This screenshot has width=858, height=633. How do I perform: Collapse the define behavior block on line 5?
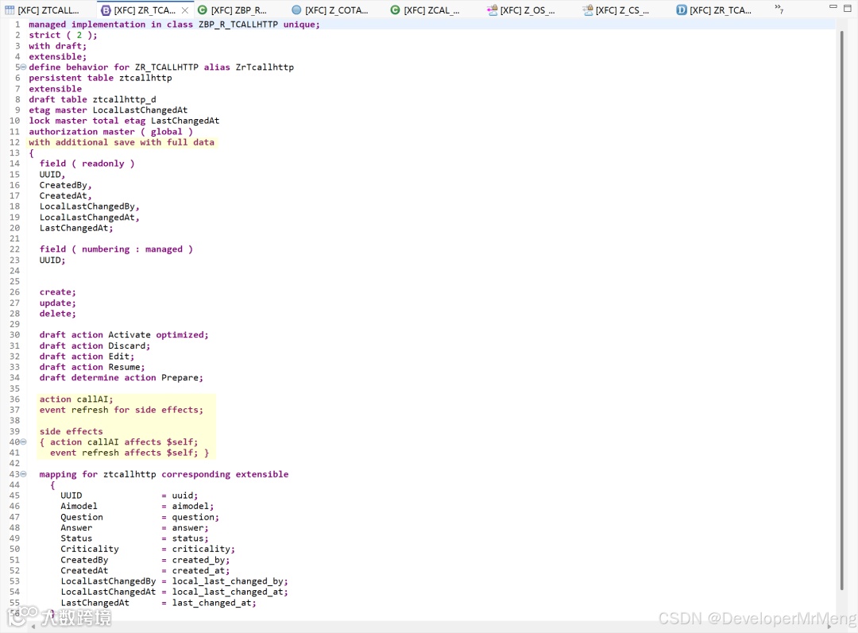tap(23, 68)
